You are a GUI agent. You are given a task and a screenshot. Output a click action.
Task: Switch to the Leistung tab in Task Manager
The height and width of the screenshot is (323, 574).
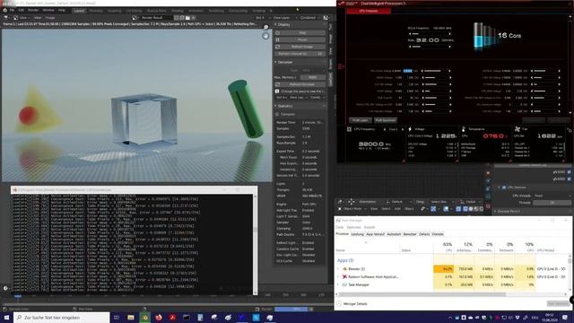coord(358,234)
